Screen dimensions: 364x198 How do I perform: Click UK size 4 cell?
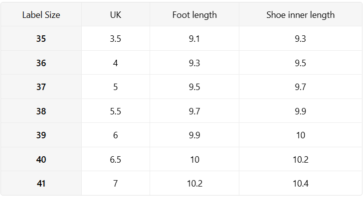[x=116, y=63]
